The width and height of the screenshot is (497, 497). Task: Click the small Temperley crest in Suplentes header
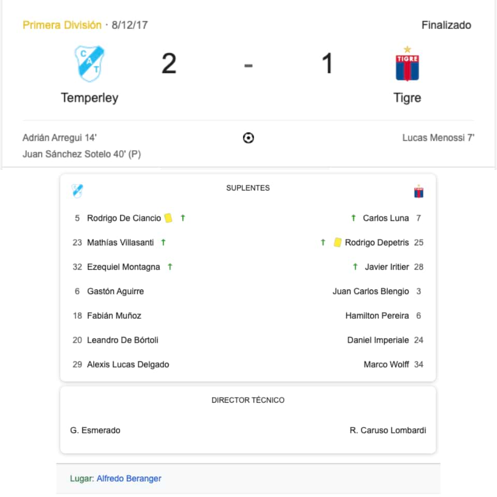77,191
